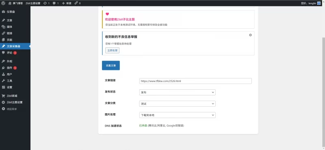The image size is (325, 150).
Task: Click the 收起菜单 collapse arrow icon
Action: [x=3, y=109]
